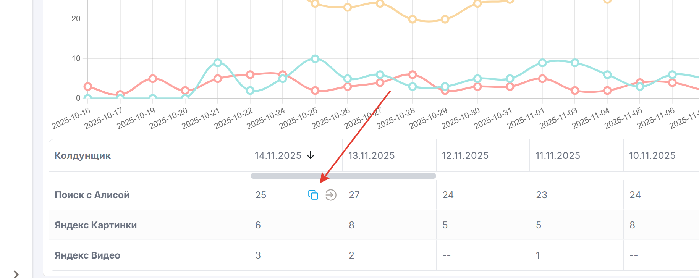Click the blue copy icon beside value 25
Viewport: 699px width, 278px height.
coord(313,195)
